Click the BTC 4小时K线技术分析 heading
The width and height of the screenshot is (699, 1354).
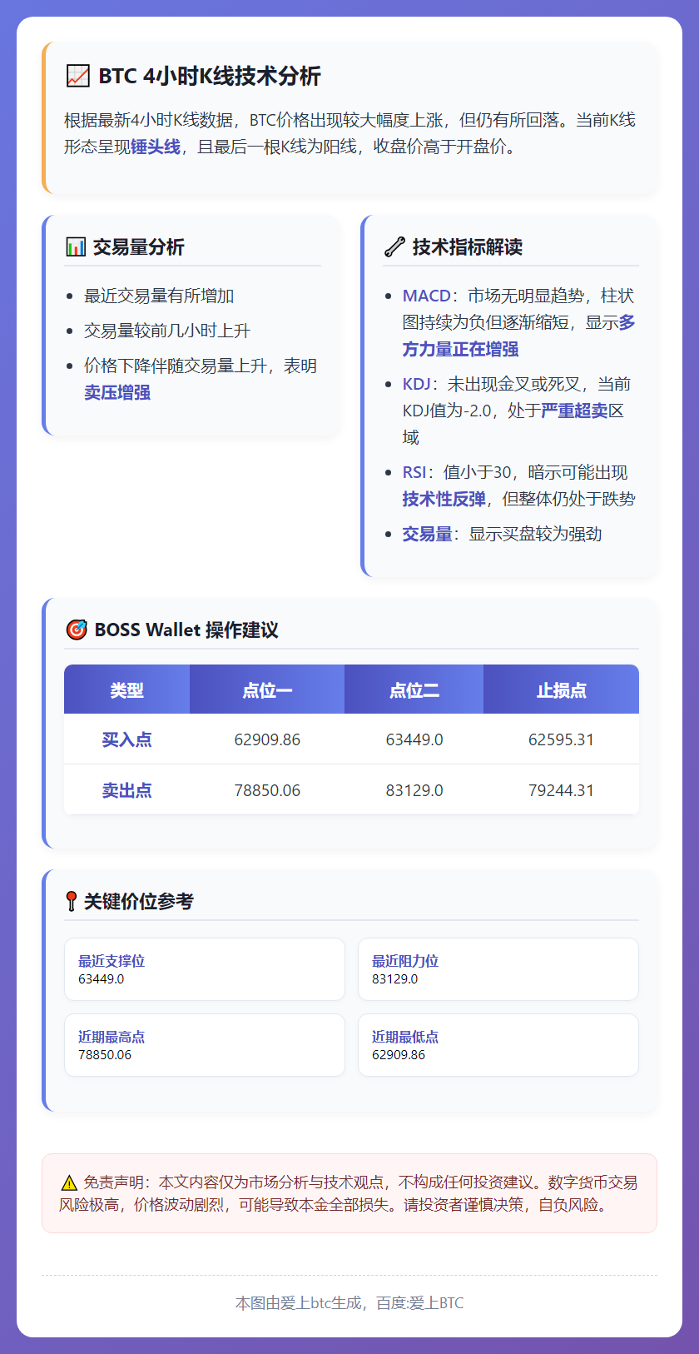(210, 76)
